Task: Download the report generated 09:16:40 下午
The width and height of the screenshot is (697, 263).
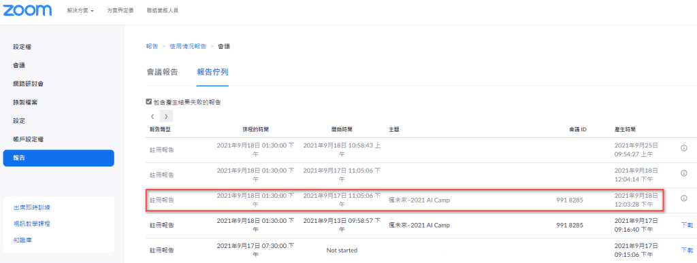Action: [687, 225]
